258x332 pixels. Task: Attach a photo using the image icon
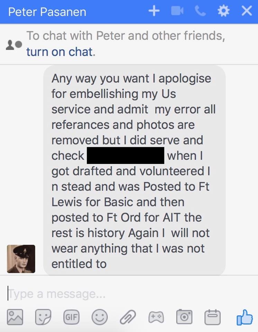point(15,316)
